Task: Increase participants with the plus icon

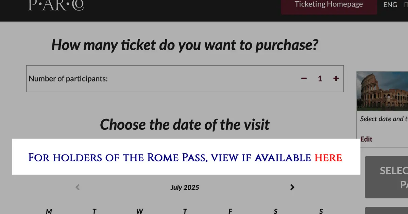Action: pos(336,78)
